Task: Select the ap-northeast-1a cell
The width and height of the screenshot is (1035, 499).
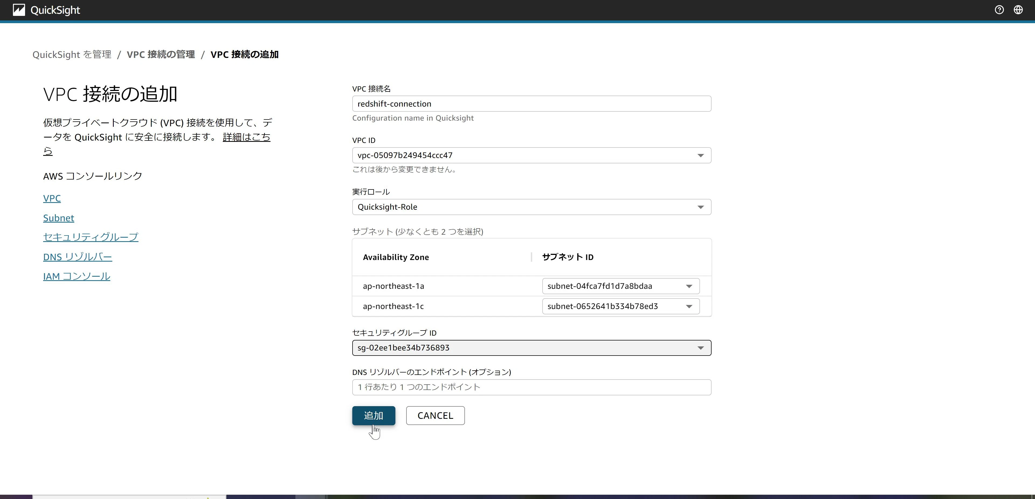Action: [393, 286]
